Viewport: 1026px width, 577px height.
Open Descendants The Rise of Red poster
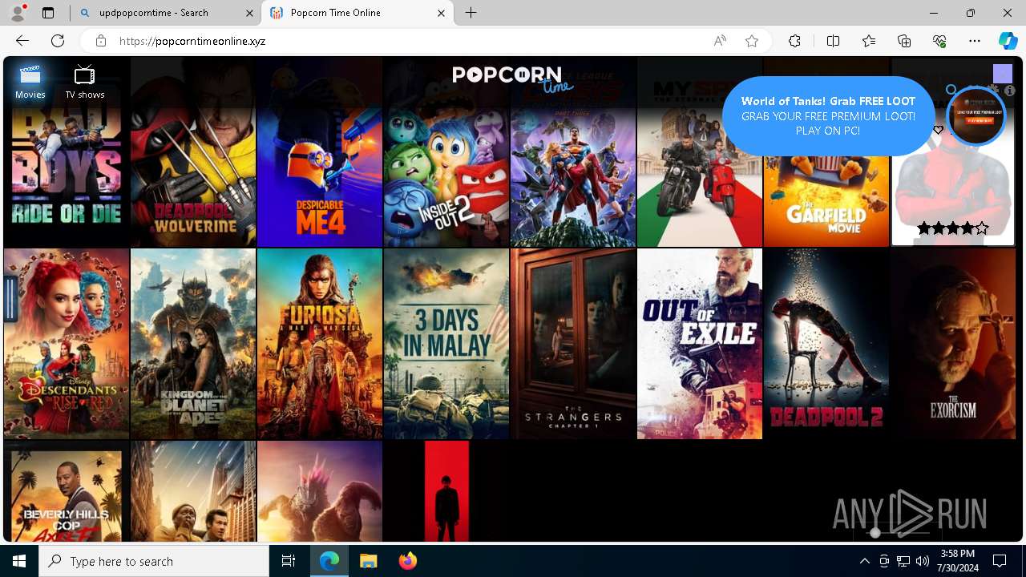point(67,344)
